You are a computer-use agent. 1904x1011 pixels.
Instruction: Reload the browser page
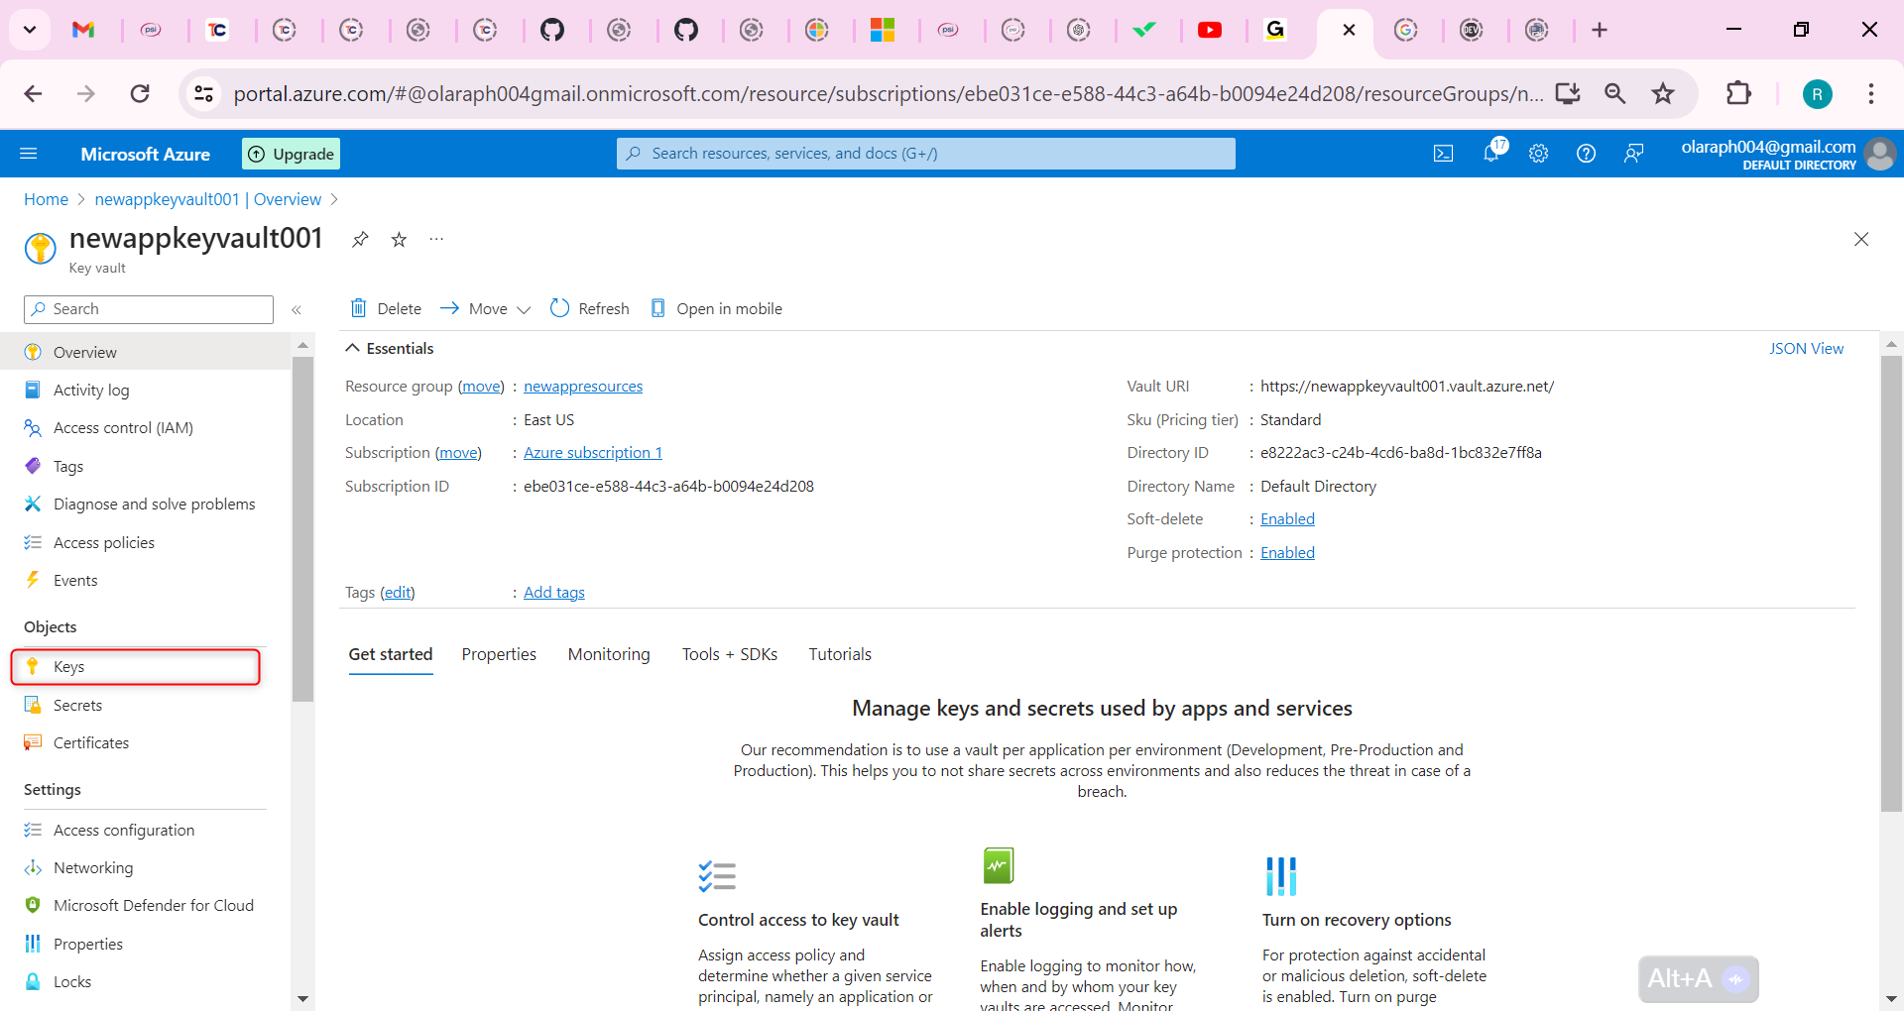(140, 93)
